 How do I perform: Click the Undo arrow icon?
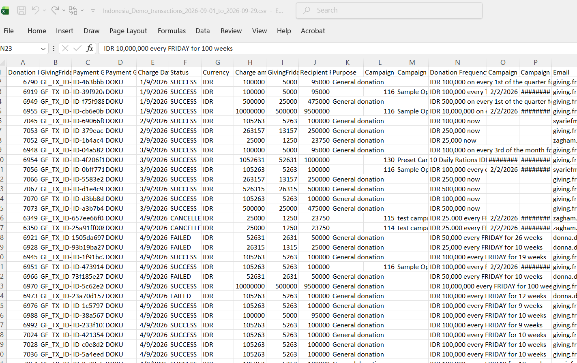pos(35,11)
